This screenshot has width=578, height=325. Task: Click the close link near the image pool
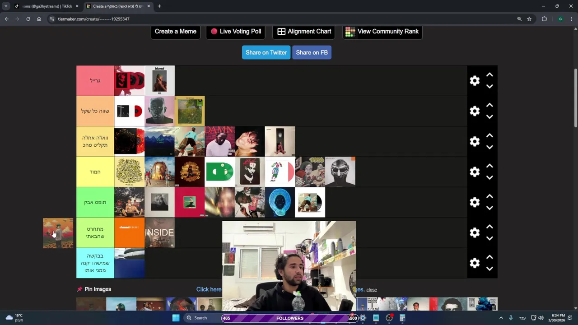(372, 290)
